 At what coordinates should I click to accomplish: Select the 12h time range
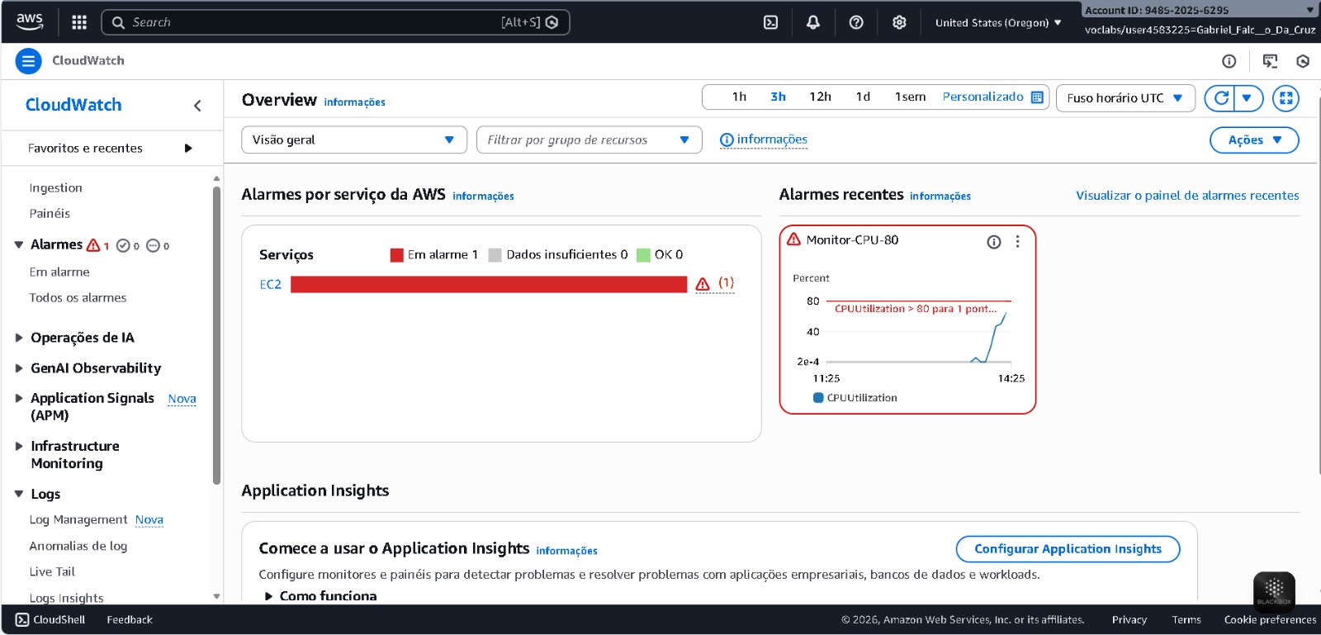coord(820,97)
